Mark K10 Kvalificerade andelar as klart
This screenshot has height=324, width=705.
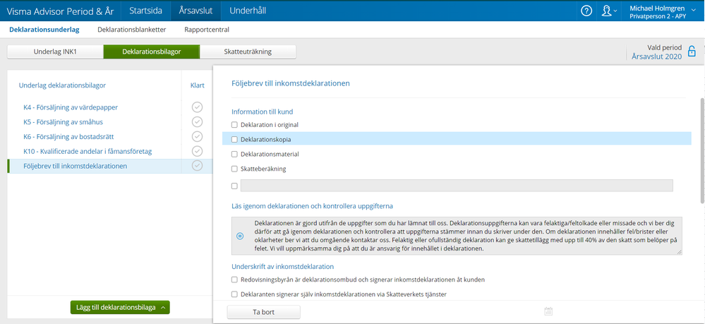click(x=198, y=151)
